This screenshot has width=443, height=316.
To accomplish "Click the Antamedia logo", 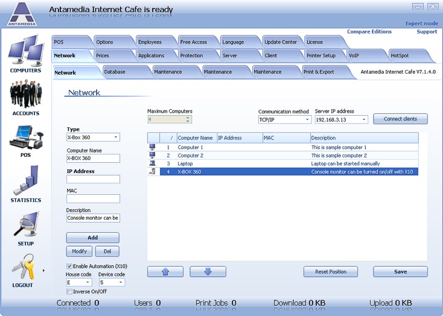I will pos(22,14).
